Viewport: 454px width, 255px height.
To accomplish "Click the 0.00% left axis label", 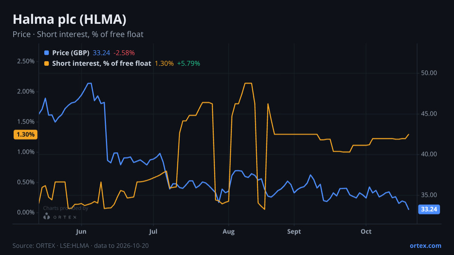I will pos(26,212).
